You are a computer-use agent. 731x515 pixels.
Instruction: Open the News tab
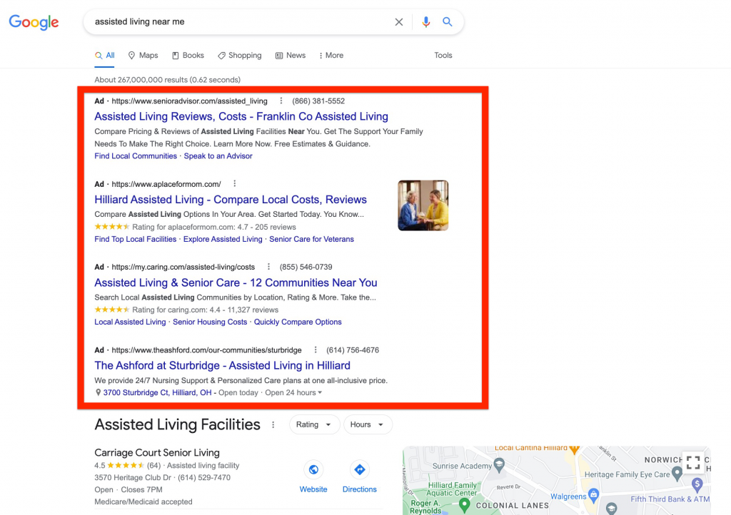[x=291, y=56]
